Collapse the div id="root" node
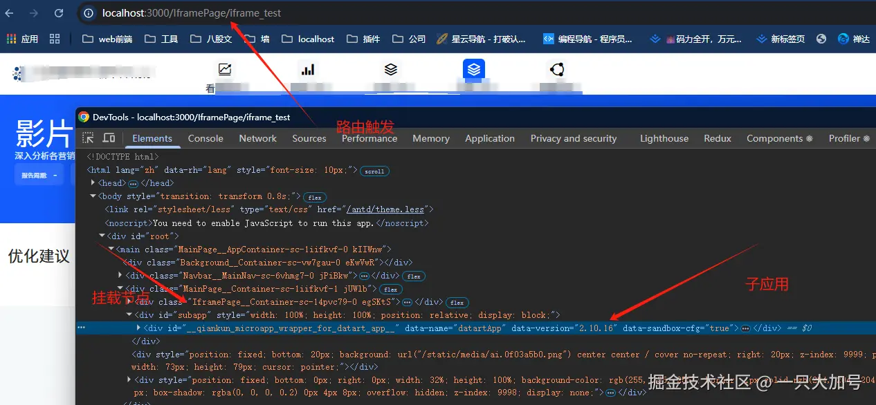 coord(102,236)
